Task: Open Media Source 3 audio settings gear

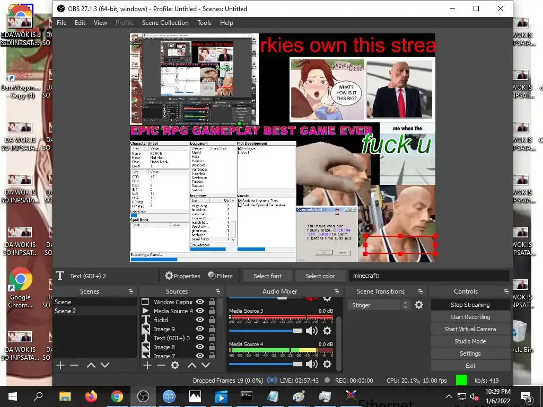Action: point(327,331)
